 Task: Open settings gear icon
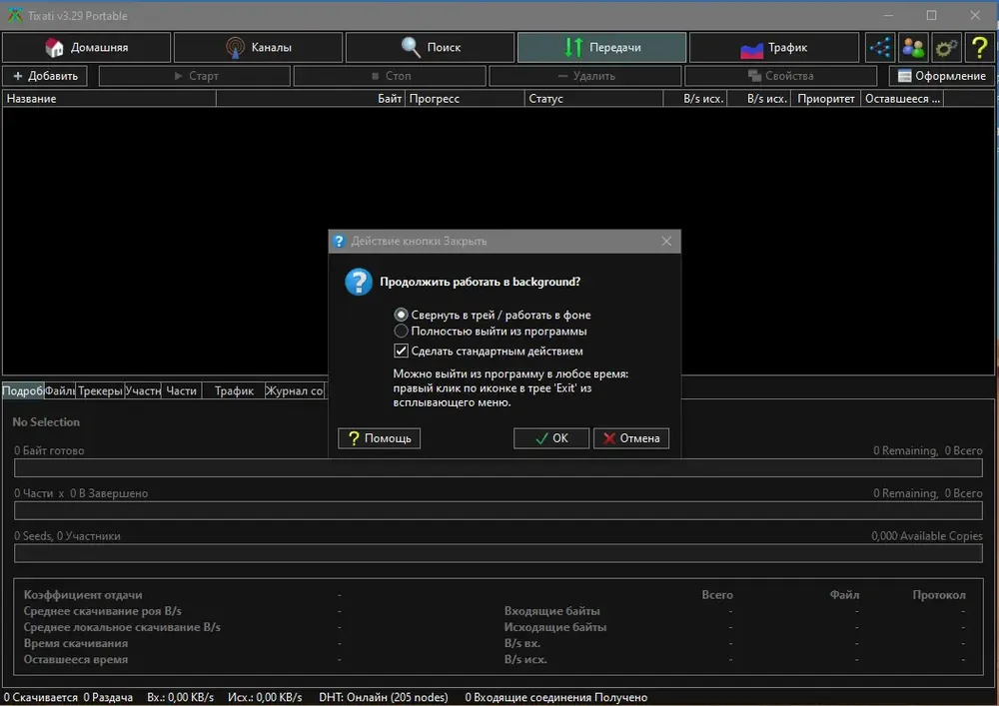[946, 47]
